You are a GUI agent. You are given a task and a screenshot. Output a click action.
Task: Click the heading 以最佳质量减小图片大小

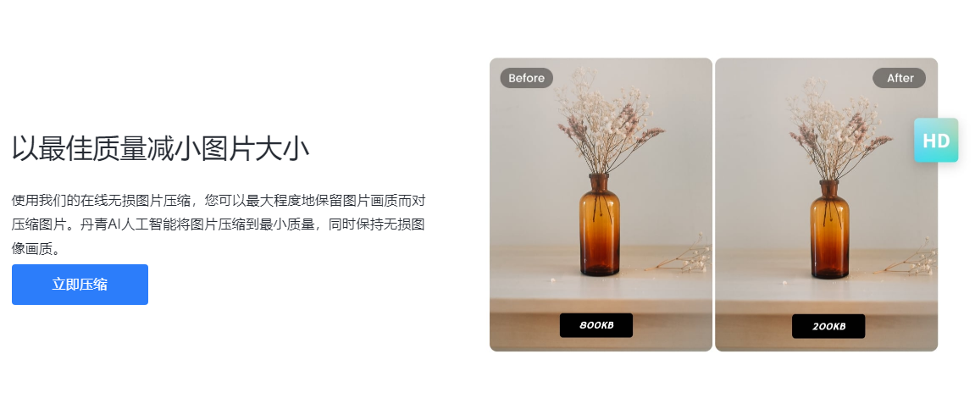[x=160, y=148]
